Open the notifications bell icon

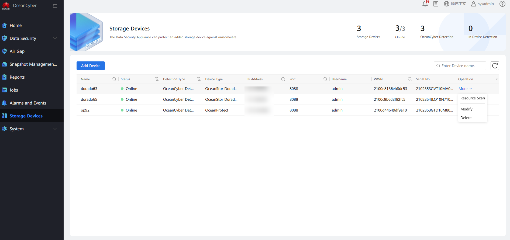click(x=425, y=4)
